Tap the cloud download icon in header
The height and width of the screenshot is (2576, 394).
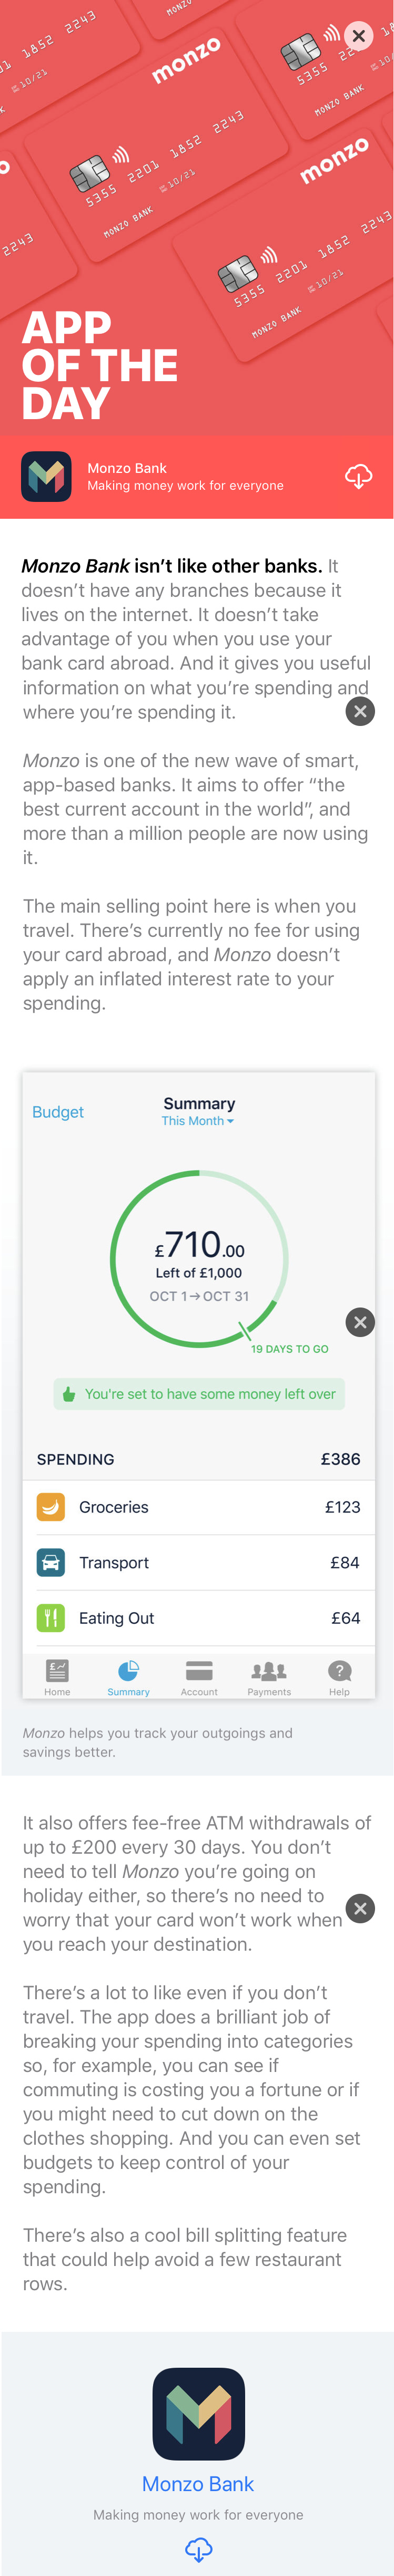pos(358,476)
